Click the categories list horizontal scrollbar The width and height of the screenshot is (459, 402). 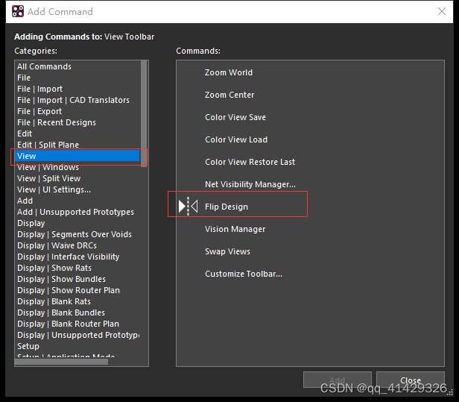tap(63, 362)
